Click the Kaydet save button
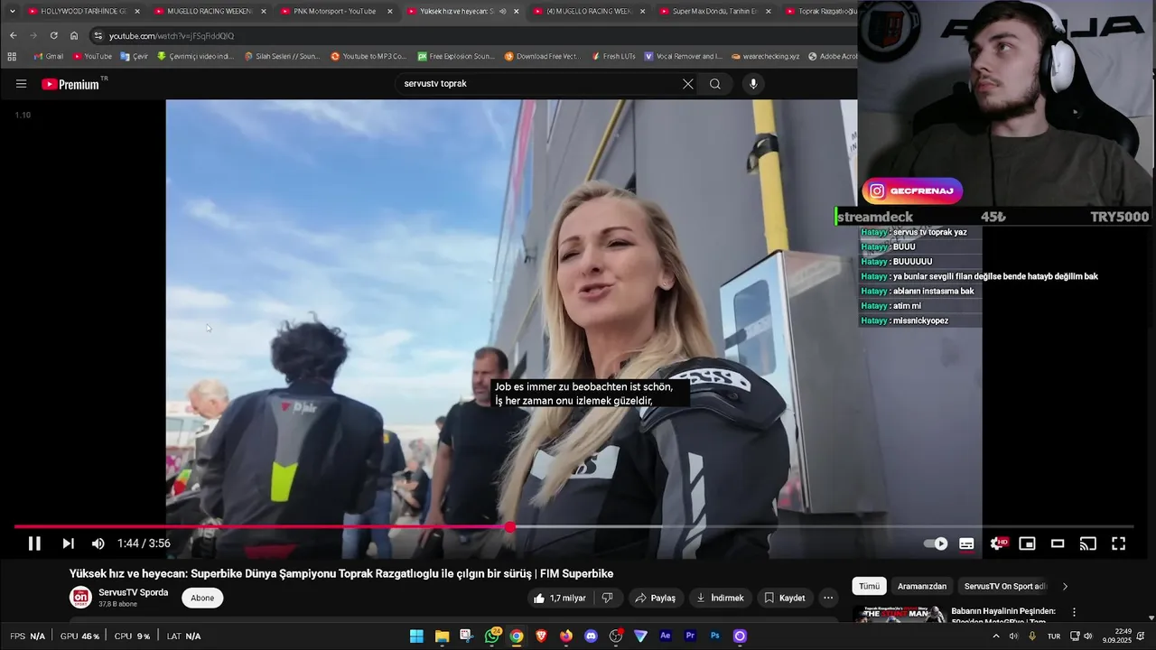1156x650 pixels. [784, 598]
